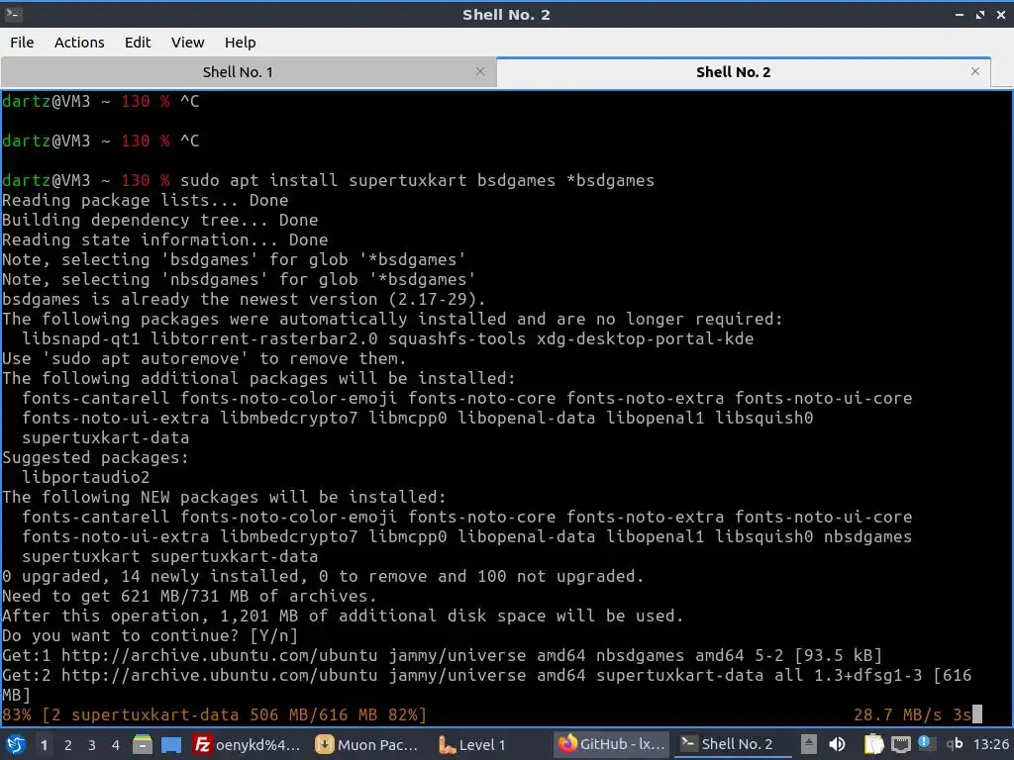Click 'Do you want to continue? [Y/n]' line
The image size is (1014, 760).
(x=151, y=636)
